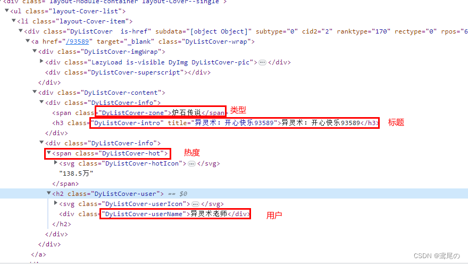Collapse the DyListCover-imgWrap div arrow

35,51
